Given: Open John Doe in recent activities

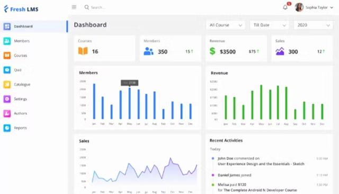Looking at the screenshot, I should tap(225, 158).
